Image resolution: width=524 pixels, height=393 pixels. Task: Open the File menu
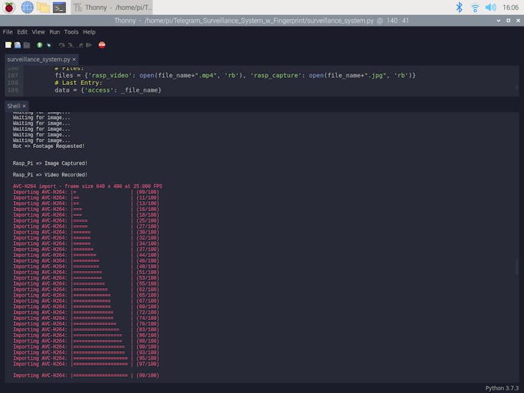7,32
